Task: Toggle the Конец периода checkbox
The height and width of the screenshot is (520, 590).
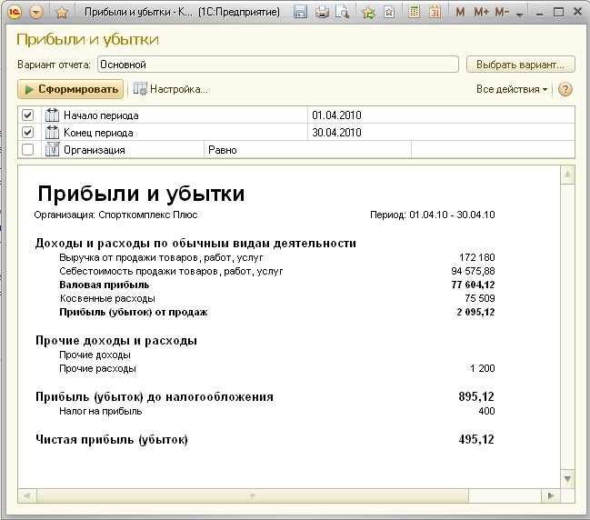Action: pyautogui.click(x=27, y=132)
